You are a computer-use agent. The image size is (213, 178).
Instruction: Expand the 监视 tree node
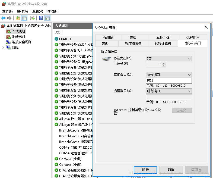(x=3, y=48)
